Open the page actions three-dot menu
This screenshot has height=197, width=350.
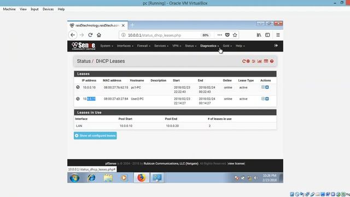point(220,35)
